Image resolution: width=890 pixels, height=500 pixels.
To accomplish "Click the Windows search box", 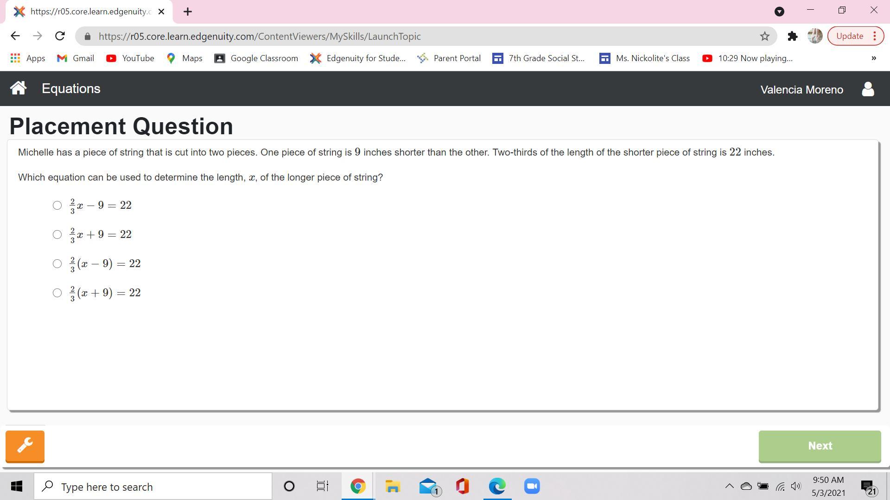I will [x=153, y=487].
